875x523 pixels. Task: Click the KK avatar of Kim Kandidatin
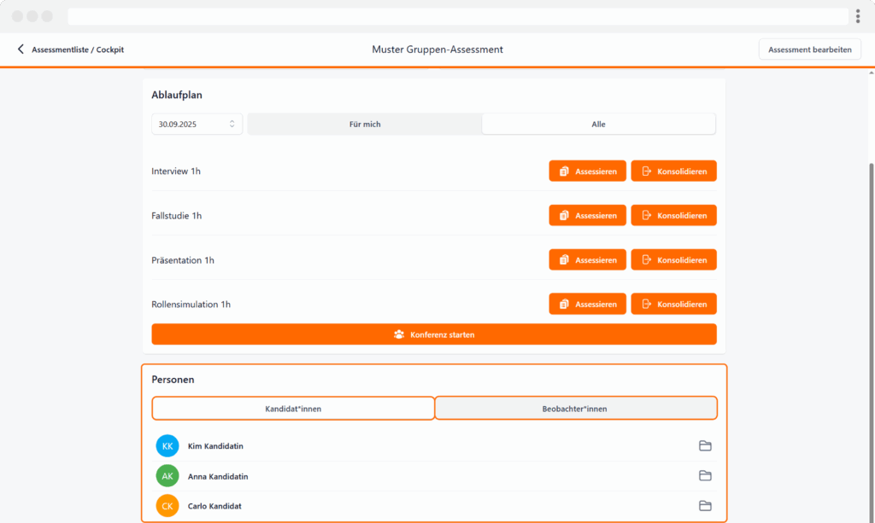tap(167, 446)
